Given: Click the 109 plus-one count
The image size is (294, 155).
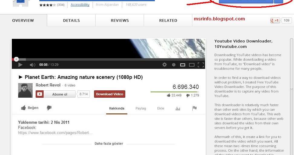Looking at the screenshot, I should pyautogui.click(x=286, y=20).
